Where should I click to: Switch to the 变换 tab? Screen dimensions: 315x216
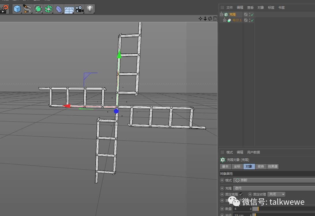coord(261,166)
